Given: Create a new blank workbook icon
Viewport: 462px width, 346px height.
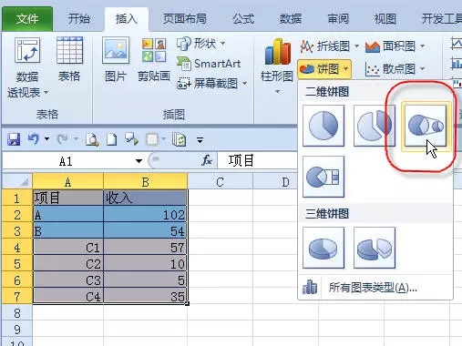Looking at the screenshot, I should click(112, 139).
